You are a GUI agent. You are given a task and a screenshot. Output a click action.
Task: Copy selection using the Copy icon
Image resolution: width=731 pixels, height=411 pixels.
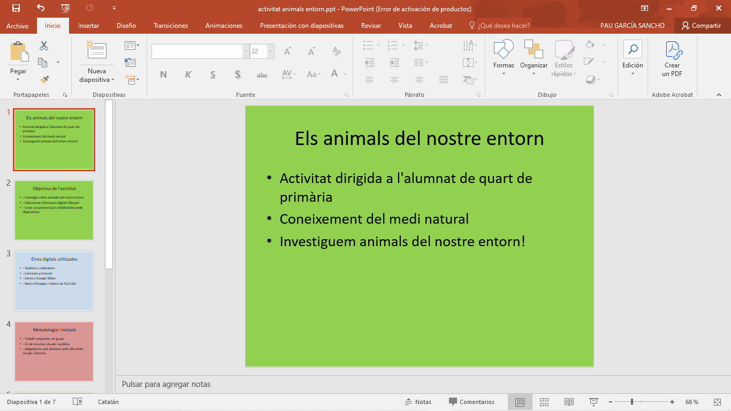pyautogui.click(x=43, y=63)
